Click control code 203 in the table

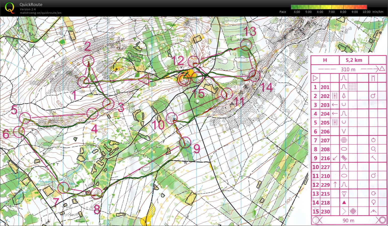[325, 105]
